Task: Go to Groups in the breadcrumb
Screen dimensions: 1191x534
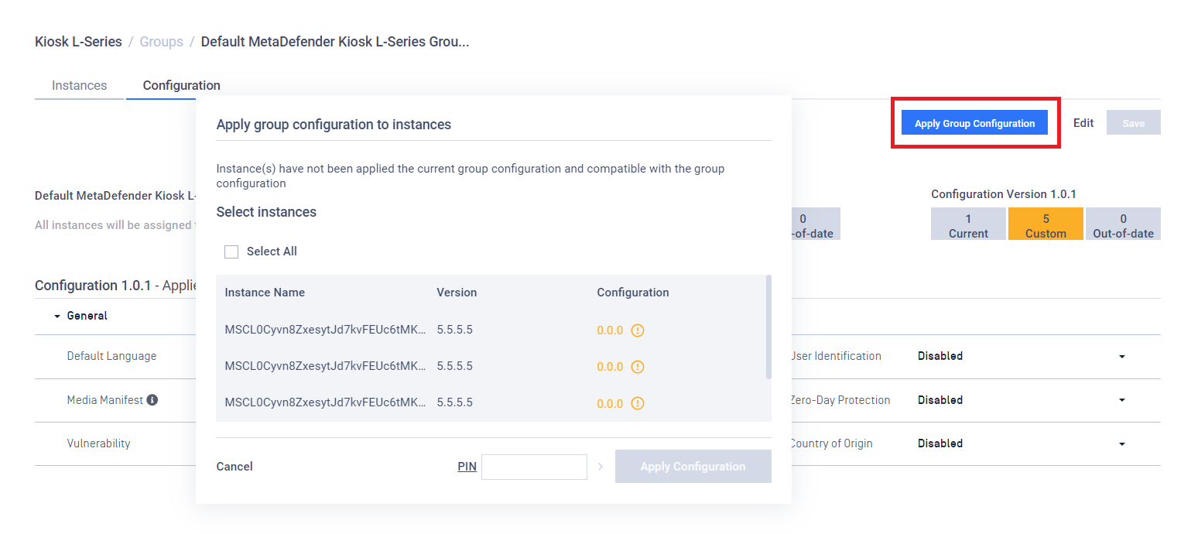Action: point(161,42)
